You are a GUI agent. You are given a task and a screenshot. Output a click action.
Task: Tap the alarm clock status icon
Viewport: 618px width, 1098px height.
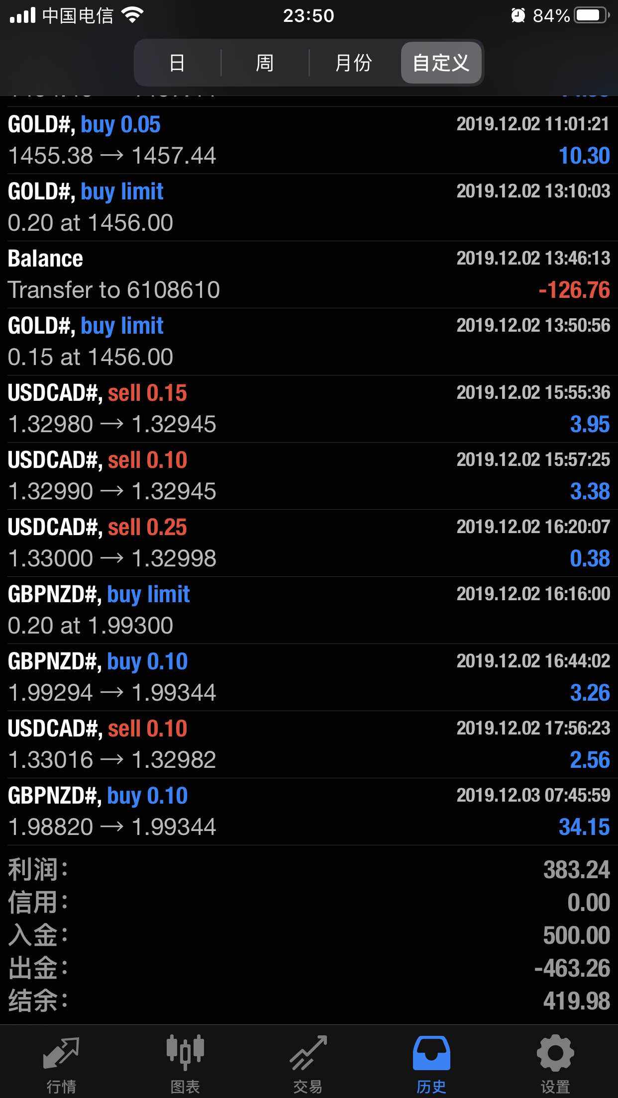[518, 16]
